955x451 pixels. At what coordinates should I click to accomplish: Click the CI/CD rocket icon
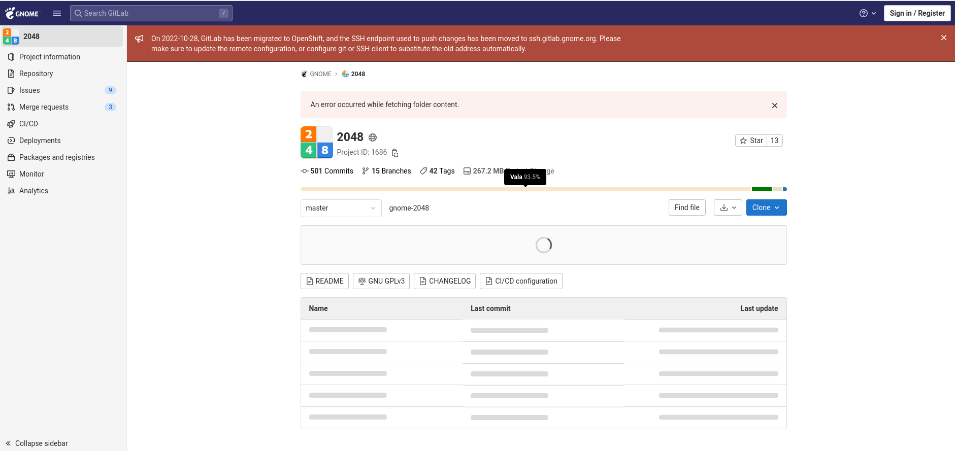click(11, 124)
